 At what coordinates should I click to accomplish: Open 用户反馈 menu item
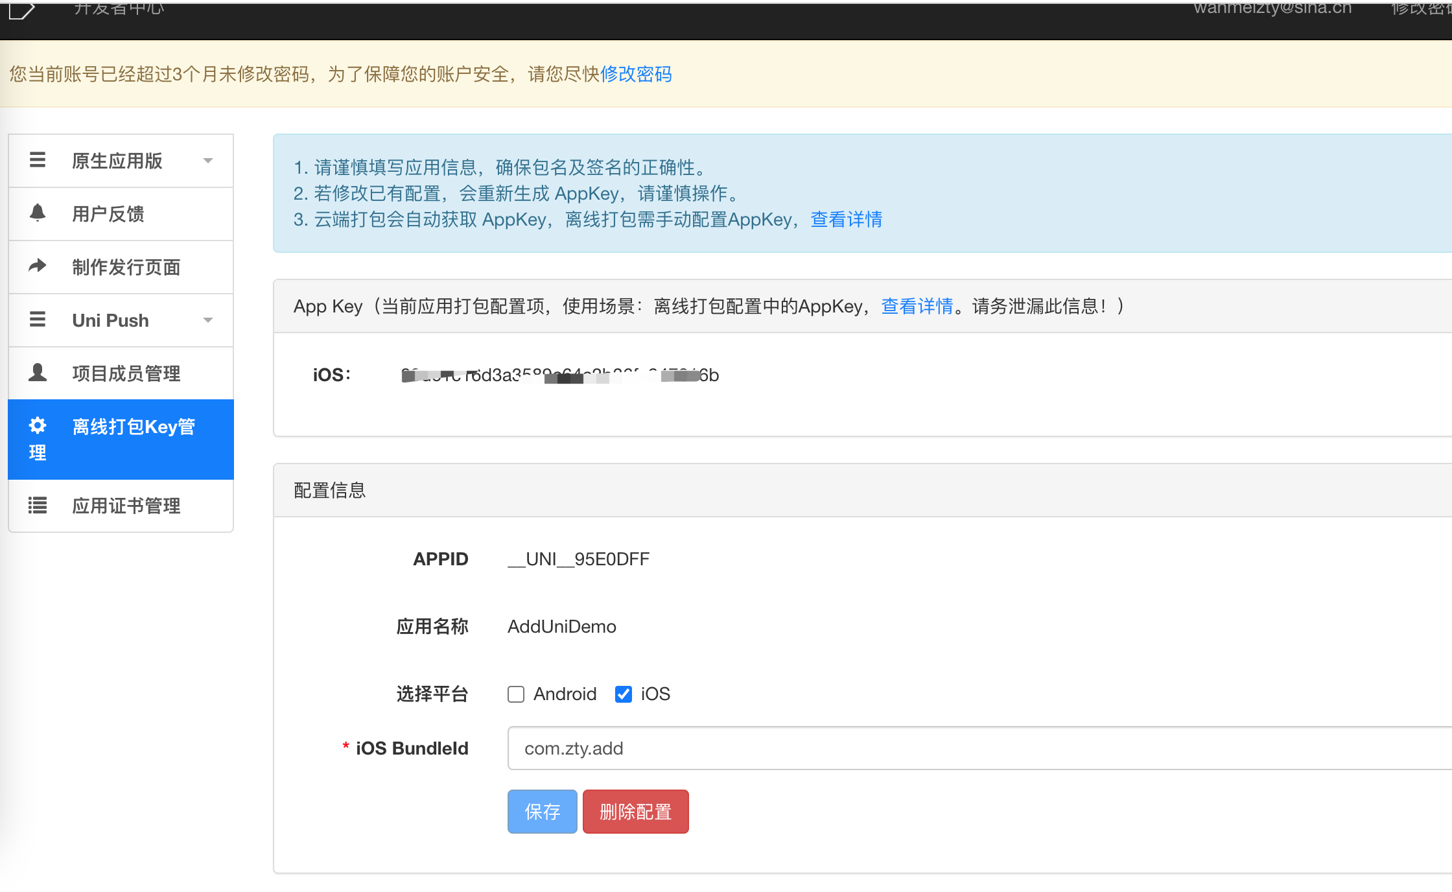pos(108,214)
